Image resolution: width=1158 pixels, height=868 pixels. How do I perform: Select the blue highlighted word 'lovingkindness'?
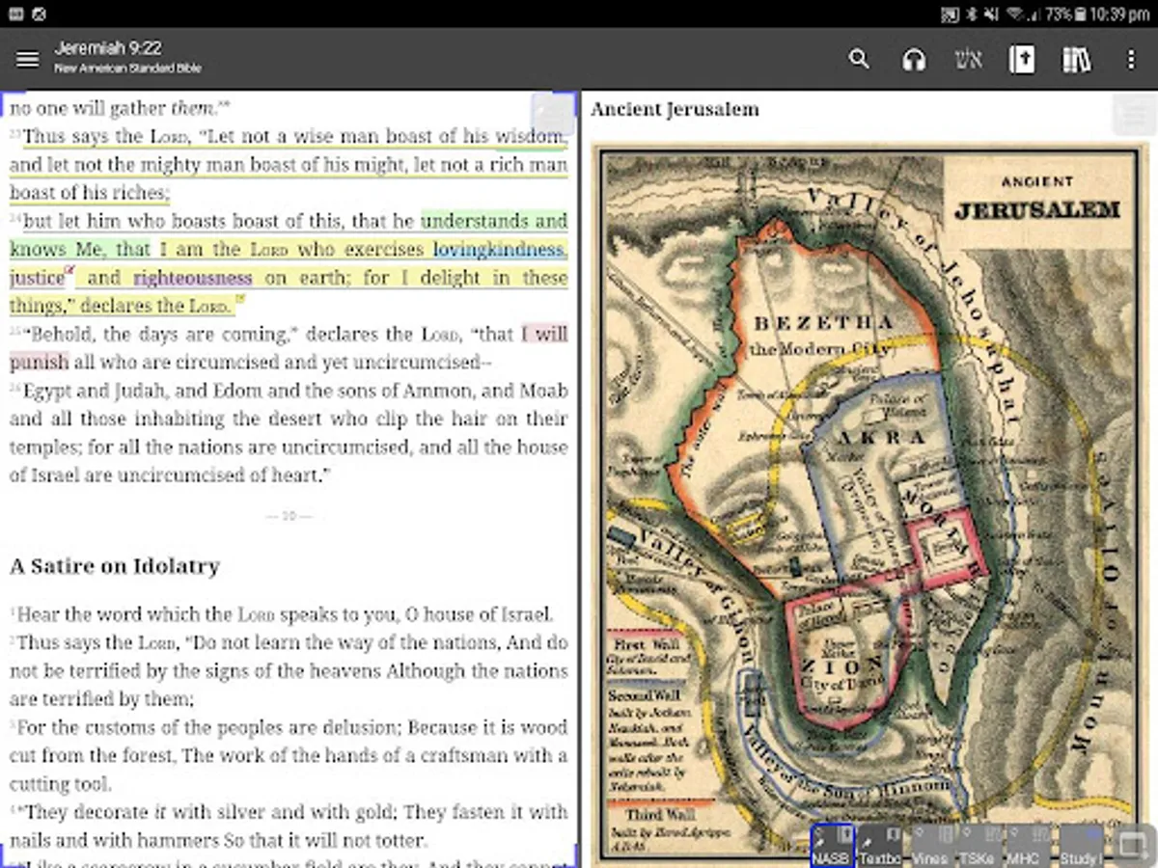pyautogui.click(x=498, y=249)
